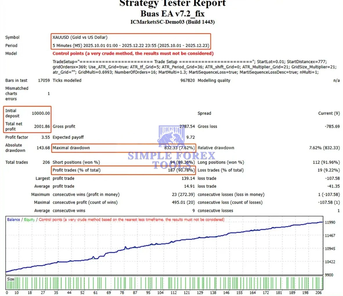Click the Profit trades (% of total) label
The height and width of the screenshot is (296, 343).
click(76, 170)
